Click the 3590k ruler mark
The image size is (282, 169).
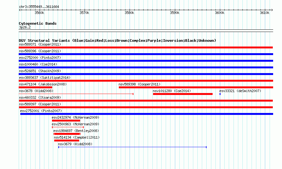[x=175, y=13]
